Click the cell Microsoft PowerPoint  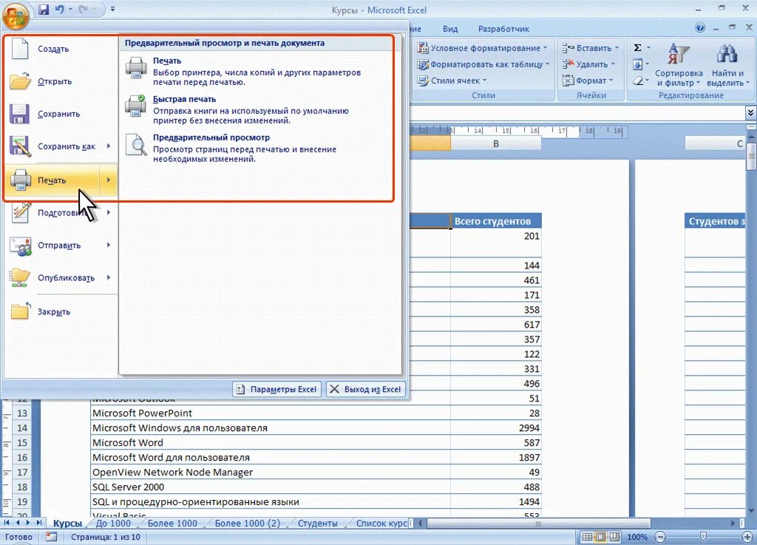(x=271, y=413)
